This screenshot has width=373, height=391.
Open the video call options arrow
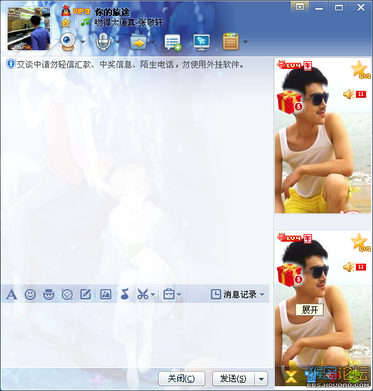click(x=83, y=42)
